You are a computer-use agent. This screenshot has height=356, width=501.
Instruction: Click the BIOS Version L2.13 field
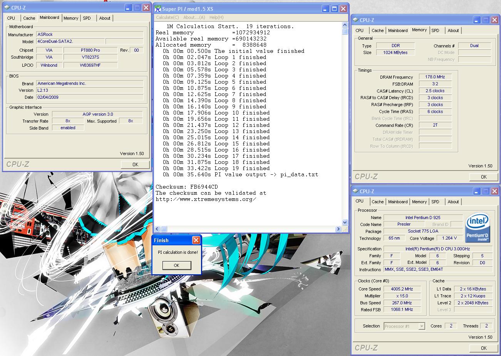tap(90, 90)
